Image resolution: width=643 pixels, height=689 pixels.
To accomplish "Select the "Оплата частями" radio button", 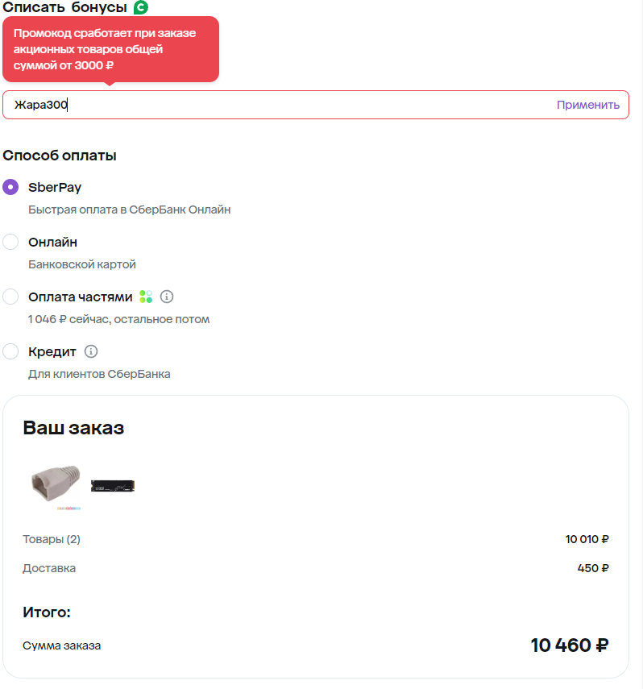I will point(10,297).
